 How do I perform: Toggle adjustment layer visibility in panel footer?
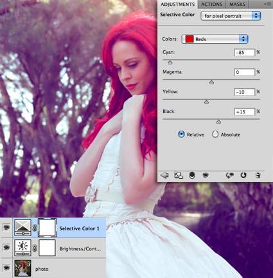click(206, 175)
